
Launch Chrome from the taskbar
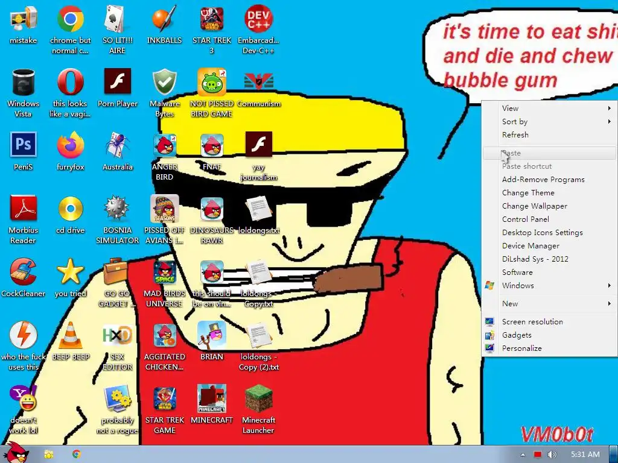click(x=77, y=455)
